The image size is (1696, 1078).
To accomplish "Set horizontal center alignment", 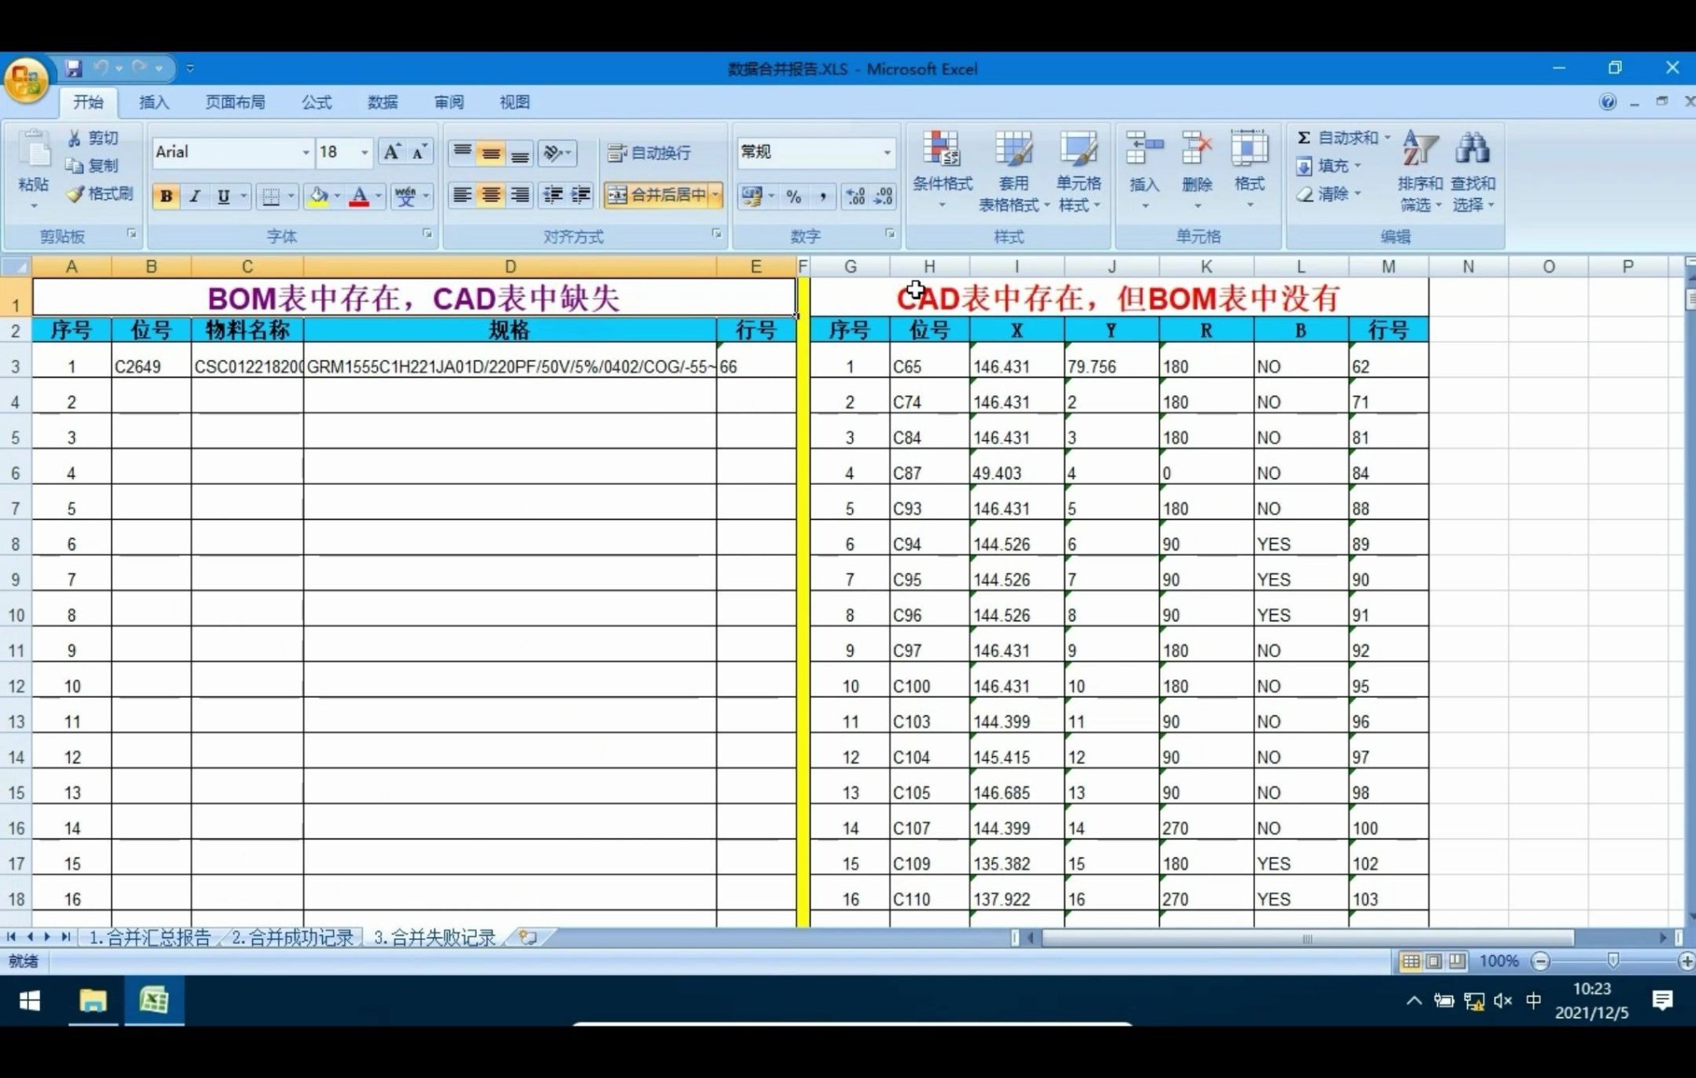I will click(x=491, y=195).
